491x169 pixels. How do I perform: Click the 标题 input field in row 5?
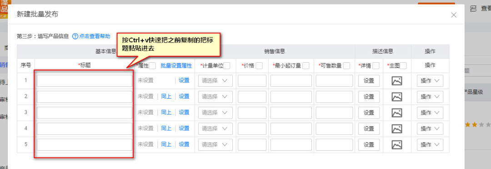pyautogui.click(x=85, y=144)
